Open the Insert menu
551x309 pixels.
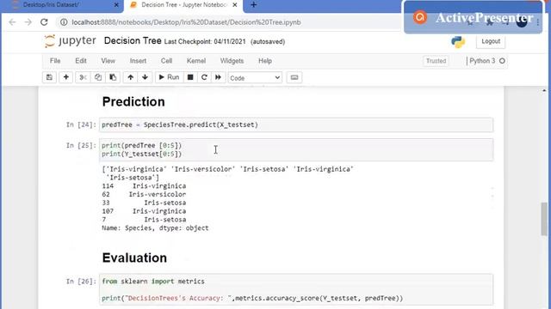click(138, 61)
